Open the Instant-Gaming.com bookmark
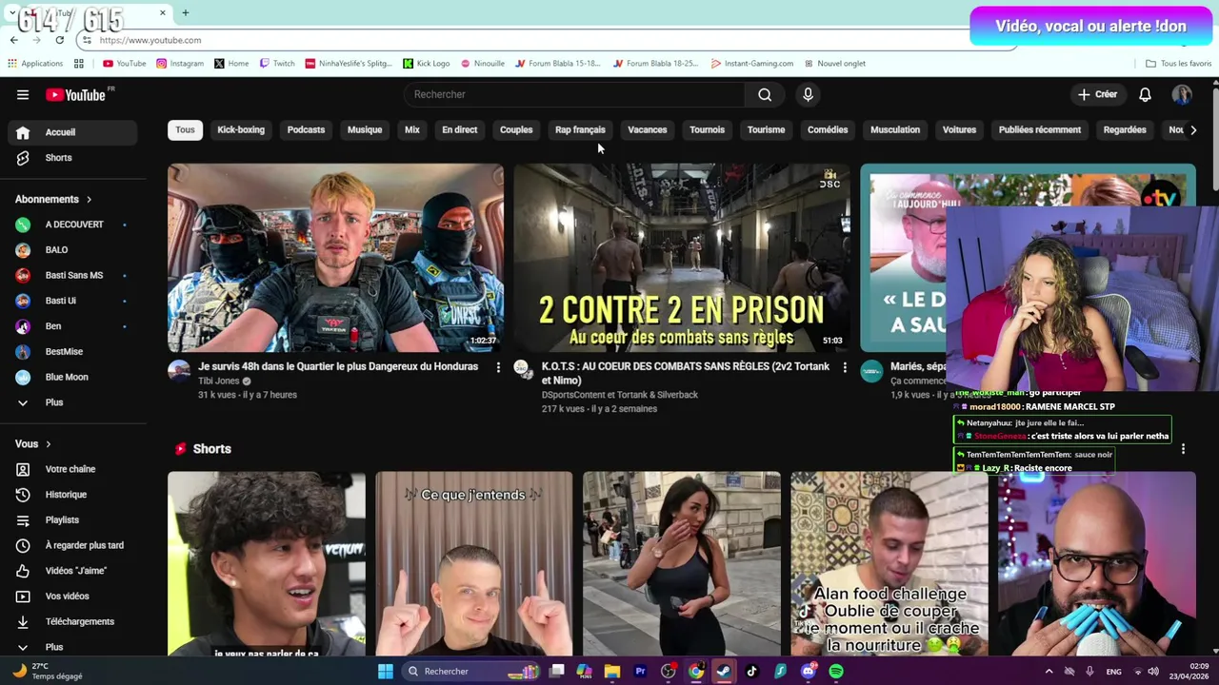1219x685 pixels. click(x=751, y=64)
